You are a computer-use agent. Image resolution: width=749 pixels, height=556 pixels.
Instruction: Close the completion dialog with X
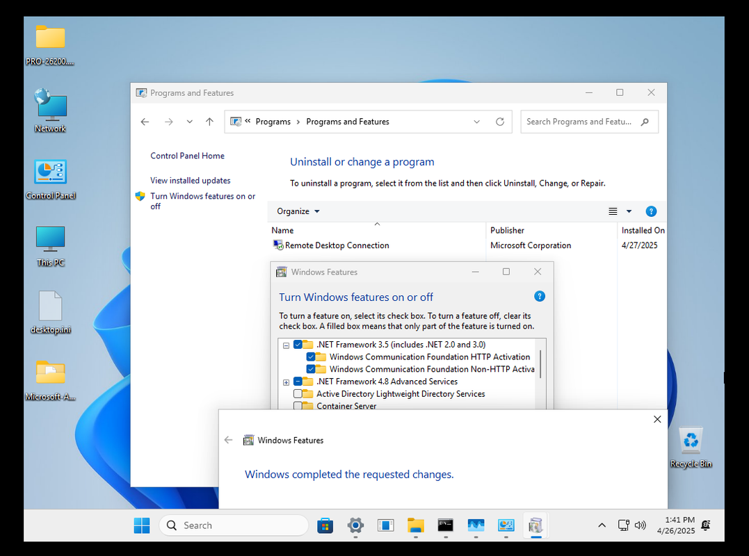coord(657,419)
